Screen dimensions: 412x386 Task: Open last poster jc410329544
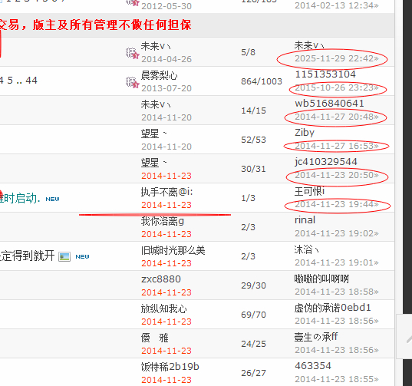326,162
